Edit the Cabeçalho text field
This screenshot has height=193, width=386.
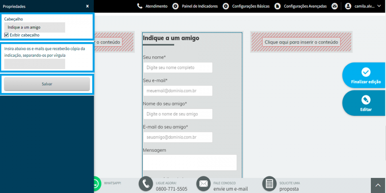pos(35,27)
